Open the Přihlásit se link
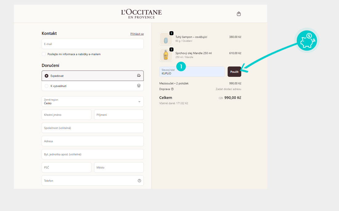The image size is (339, 211). (137, 34)
